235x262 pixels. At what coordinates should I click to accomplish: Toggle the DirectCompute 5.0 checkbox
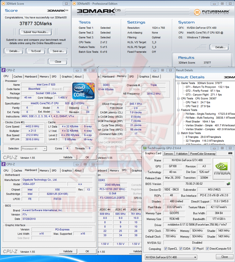[x=207, y=249]
